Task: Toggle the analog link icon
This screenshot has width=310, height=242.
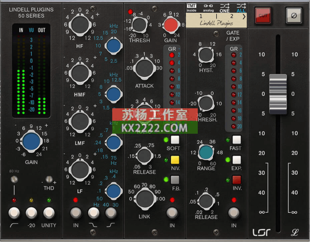Action: tap(208, 7)
